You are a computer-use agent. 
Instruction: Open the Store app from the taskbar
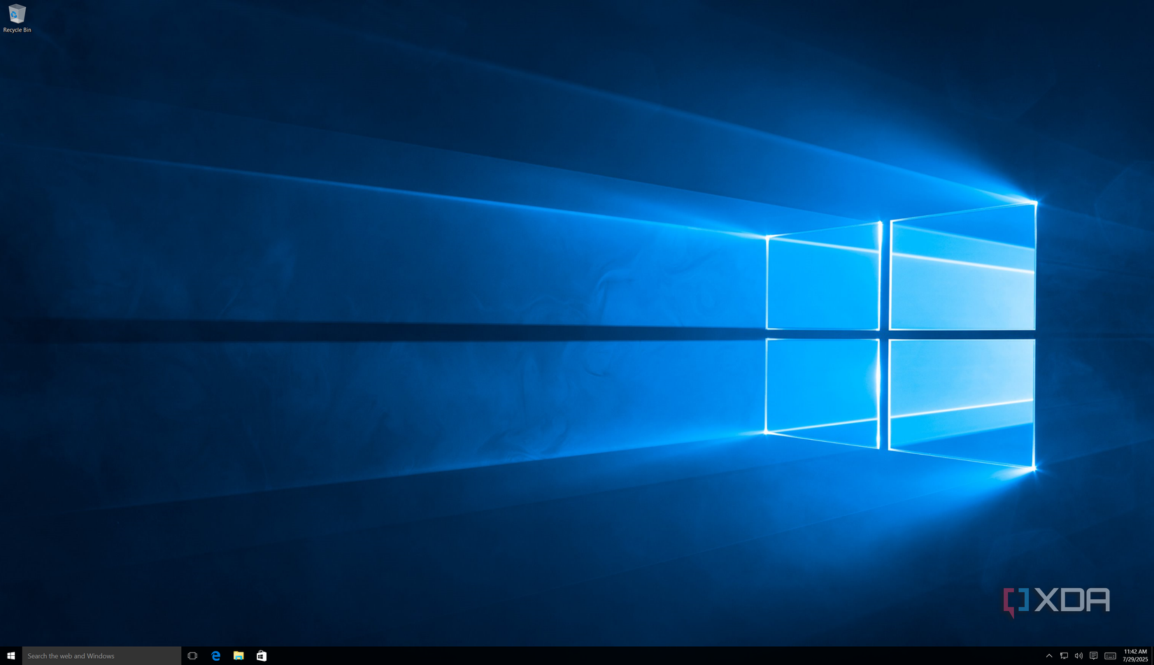[x=262, y=656]
